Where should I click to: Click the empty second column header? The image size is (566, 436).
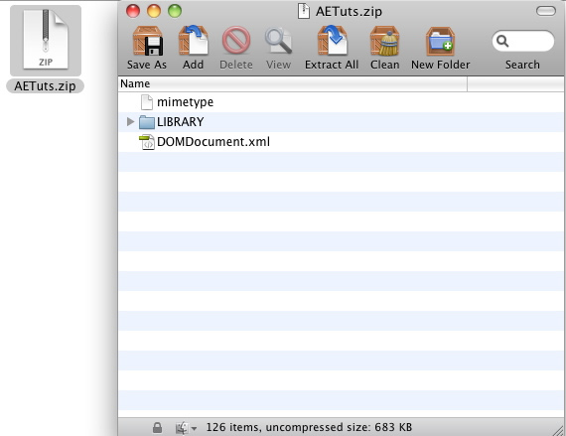515,83
